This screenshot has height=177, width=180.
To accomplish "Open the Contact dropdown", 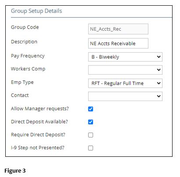I will (125, 96).
